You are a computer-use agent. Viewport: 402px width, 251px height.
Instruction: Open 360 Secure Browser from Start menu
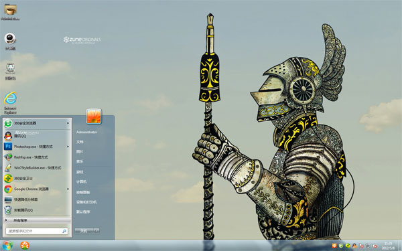click(37, 123)
